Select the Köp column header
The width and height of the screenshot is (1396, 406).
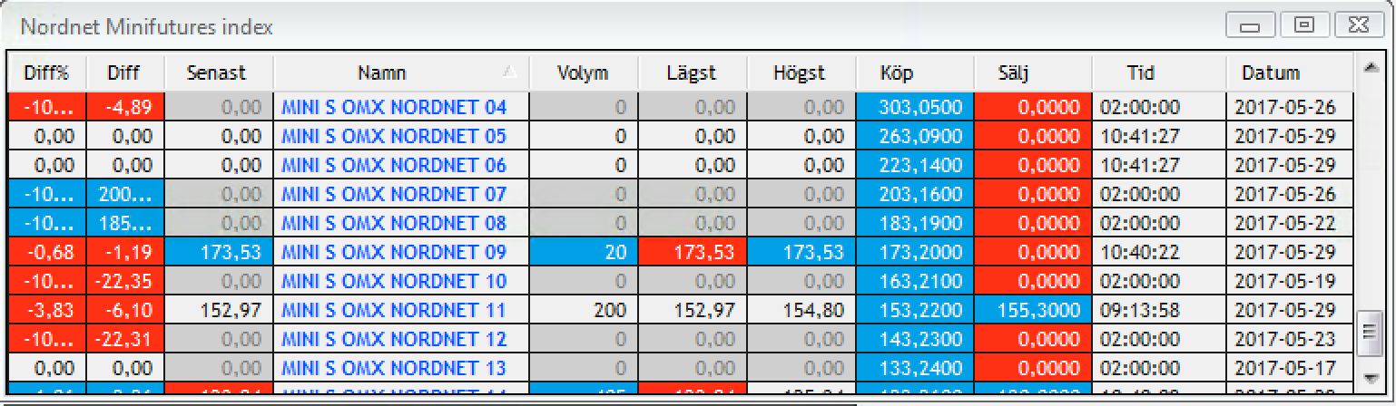click(x=896, y=73)
